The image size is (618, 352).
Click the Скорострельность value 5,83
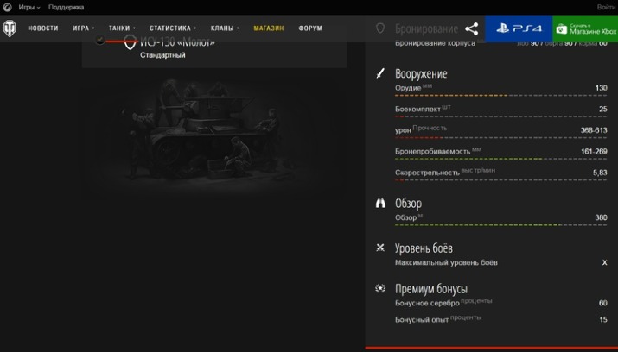(x=600, y=173)
